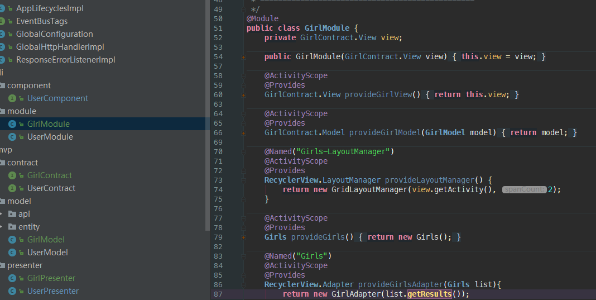
Task: Expand the api folder arrow
Action: pyautogui.click(x=3, y=214)
